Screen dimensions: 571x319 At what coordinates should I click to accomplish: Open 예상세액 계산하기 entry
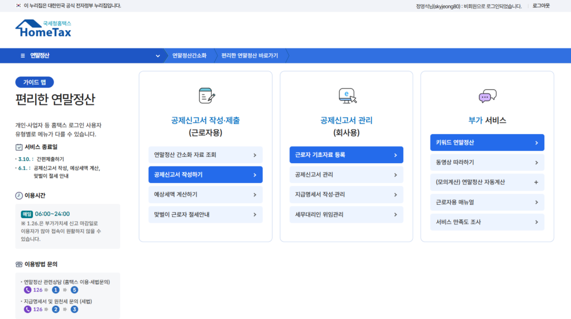click(x=205, y=195)
